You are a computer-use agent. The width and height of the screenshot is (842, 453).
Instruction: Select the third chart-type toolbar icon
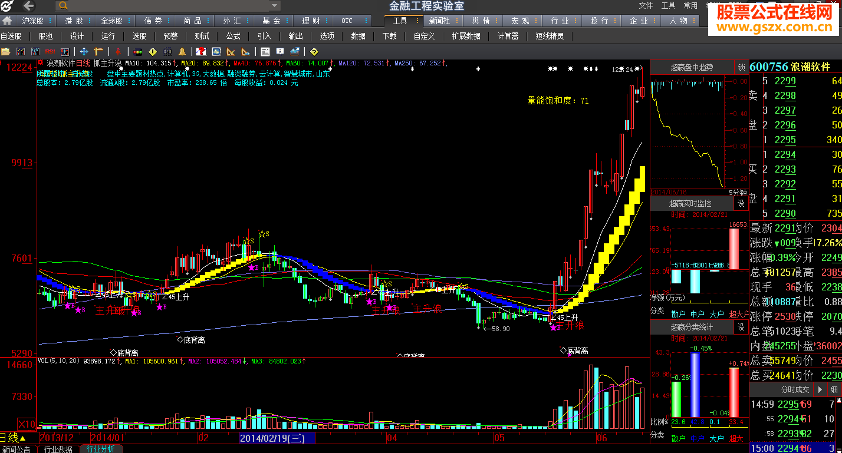pos(35,52)
